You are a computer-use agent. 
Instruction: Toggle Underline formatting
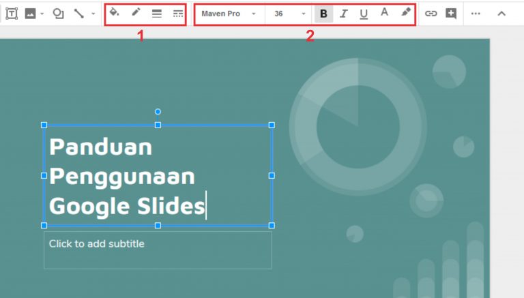pos(363,14)
